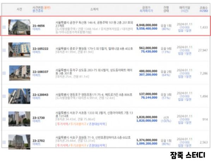The width and height of the screenshot is (211, 163).
Task: Select the status 유찰 9회 (13%)
Action: pos(166,50)
